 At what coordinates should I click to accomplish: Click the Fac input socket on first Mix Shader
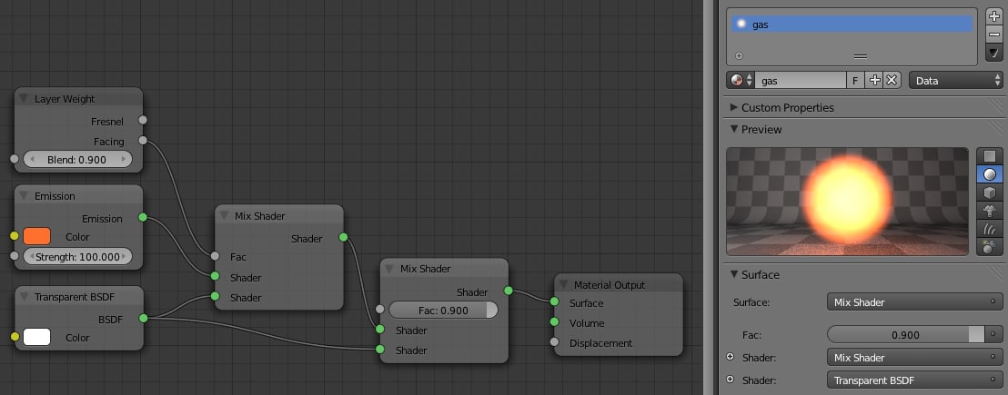point(215,256)
